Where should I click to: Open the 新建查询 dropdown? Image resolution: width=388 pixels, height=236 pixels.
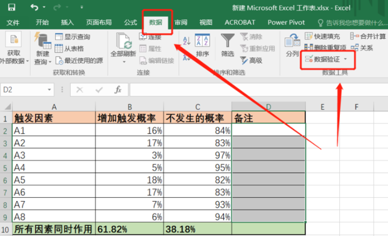(x=43, y=49)
